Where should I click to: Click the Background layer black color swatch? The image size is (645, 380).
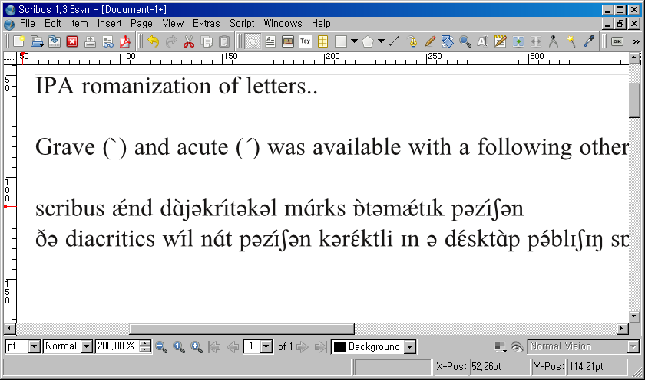click(339, 347)
